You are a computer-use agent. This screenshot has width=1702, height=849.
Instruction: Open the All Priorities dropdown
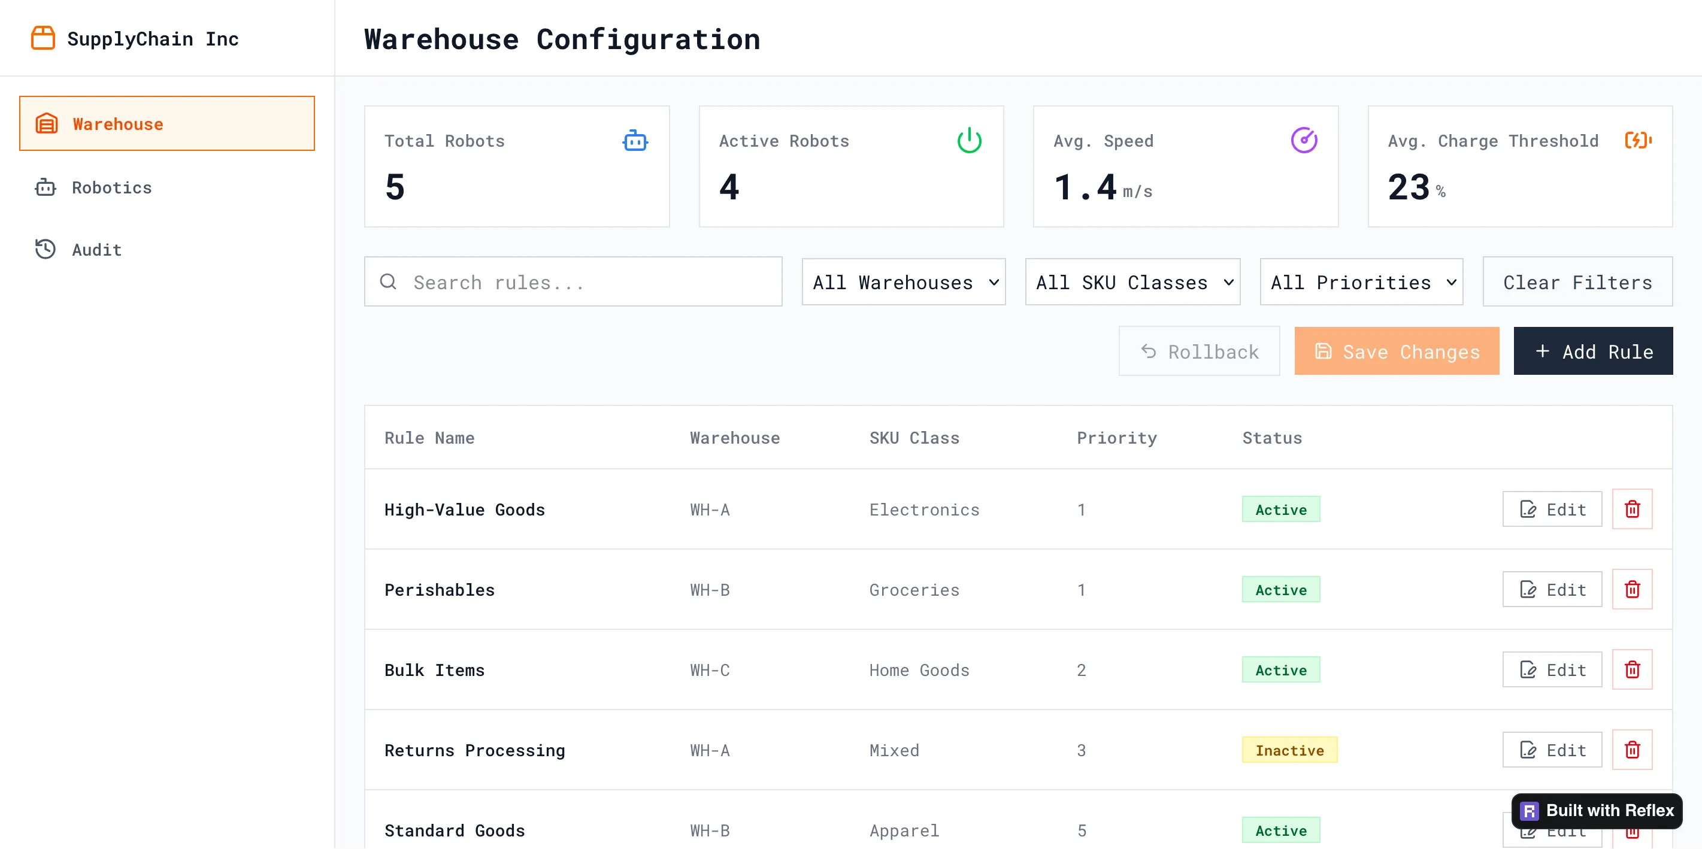pyautogui.click(x=1361, y=282)
